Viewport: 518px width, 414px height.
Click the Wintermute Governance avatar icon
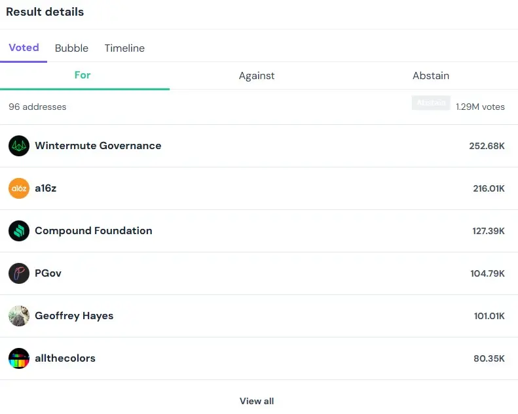click(19, 146)
